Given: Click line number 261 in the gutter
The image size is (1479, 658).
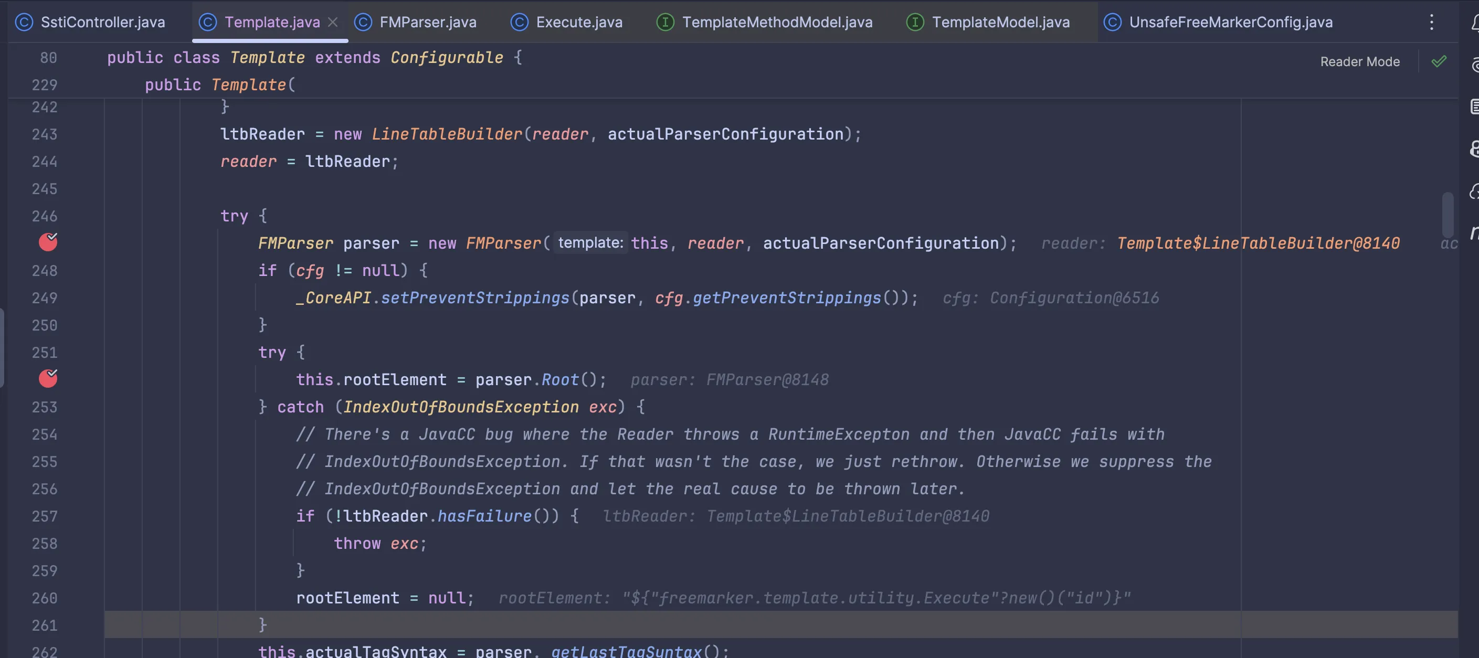Looking at the screenshot, I should click(45, 625).
